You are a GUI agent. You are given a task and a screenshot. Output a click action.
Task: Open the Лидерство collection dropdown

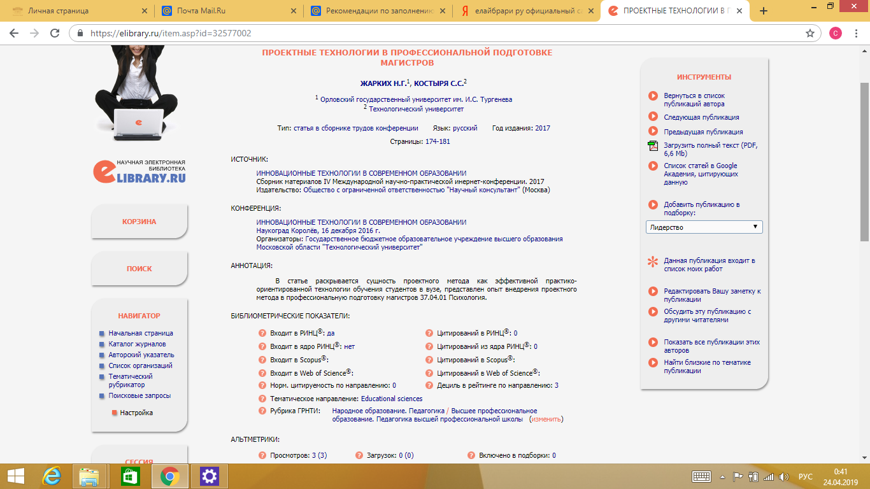pos(704,227)
